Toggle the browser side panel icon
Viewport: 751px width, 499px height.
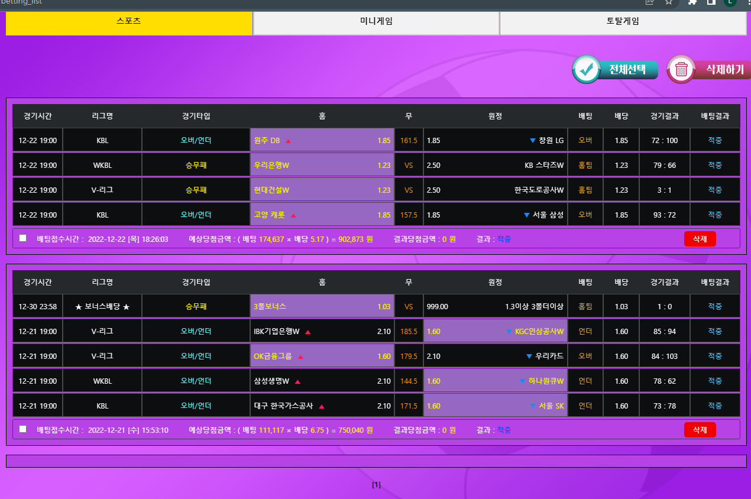pos(711,2)
